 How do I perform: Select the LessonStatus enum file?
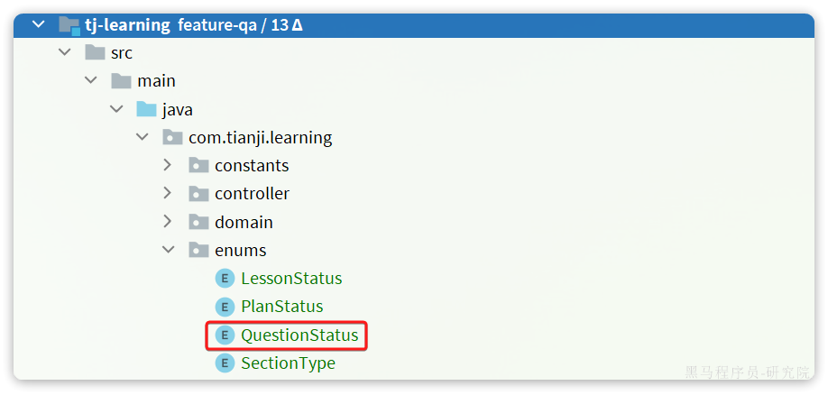[x=291, y=279]
